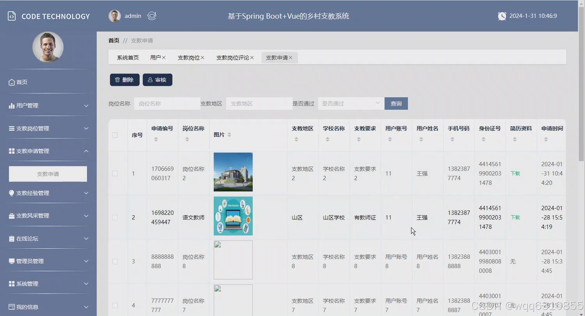The image size is (585, 316).
Task: Click the CODE TECHNOLOGY logo icon
Action: [11, 16]
